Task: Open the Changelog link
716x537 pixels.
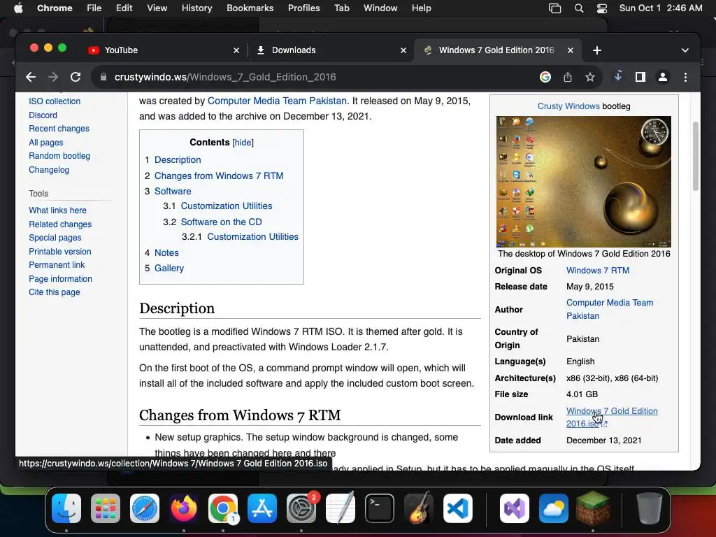Action: coord(49,169)
